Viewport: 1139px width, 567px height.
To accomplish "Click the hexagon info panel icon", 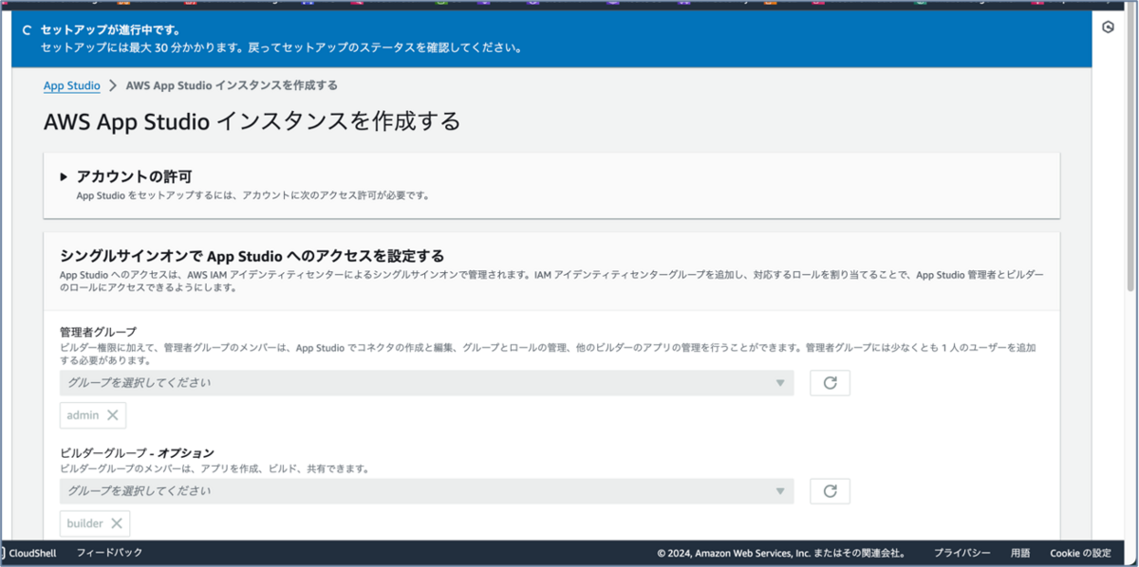I will [1108, 27].
